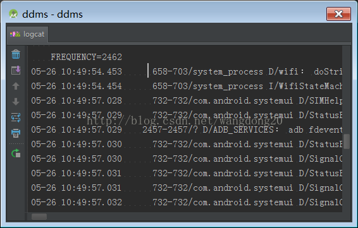The image size is (358, 228).
Task: Toggle soft wraps icon in sidebar
Action: (16, 117)
